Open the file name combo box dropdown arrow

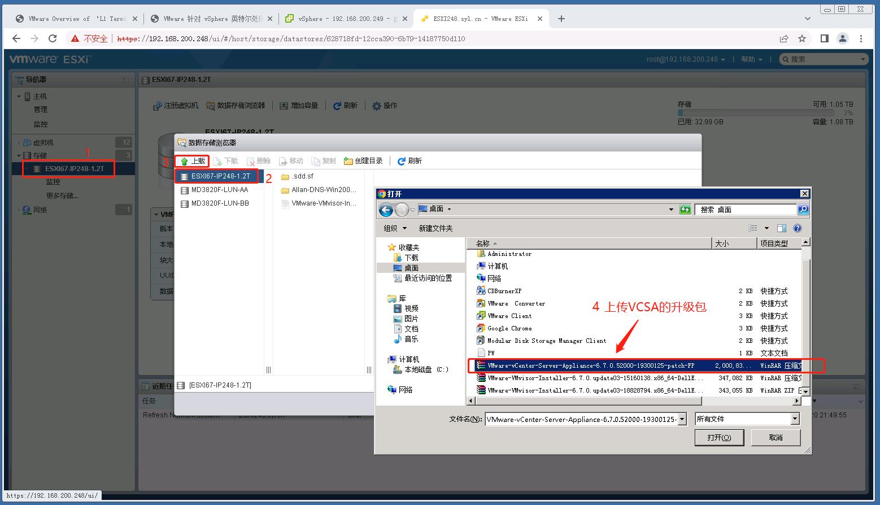tap(682, 419)
